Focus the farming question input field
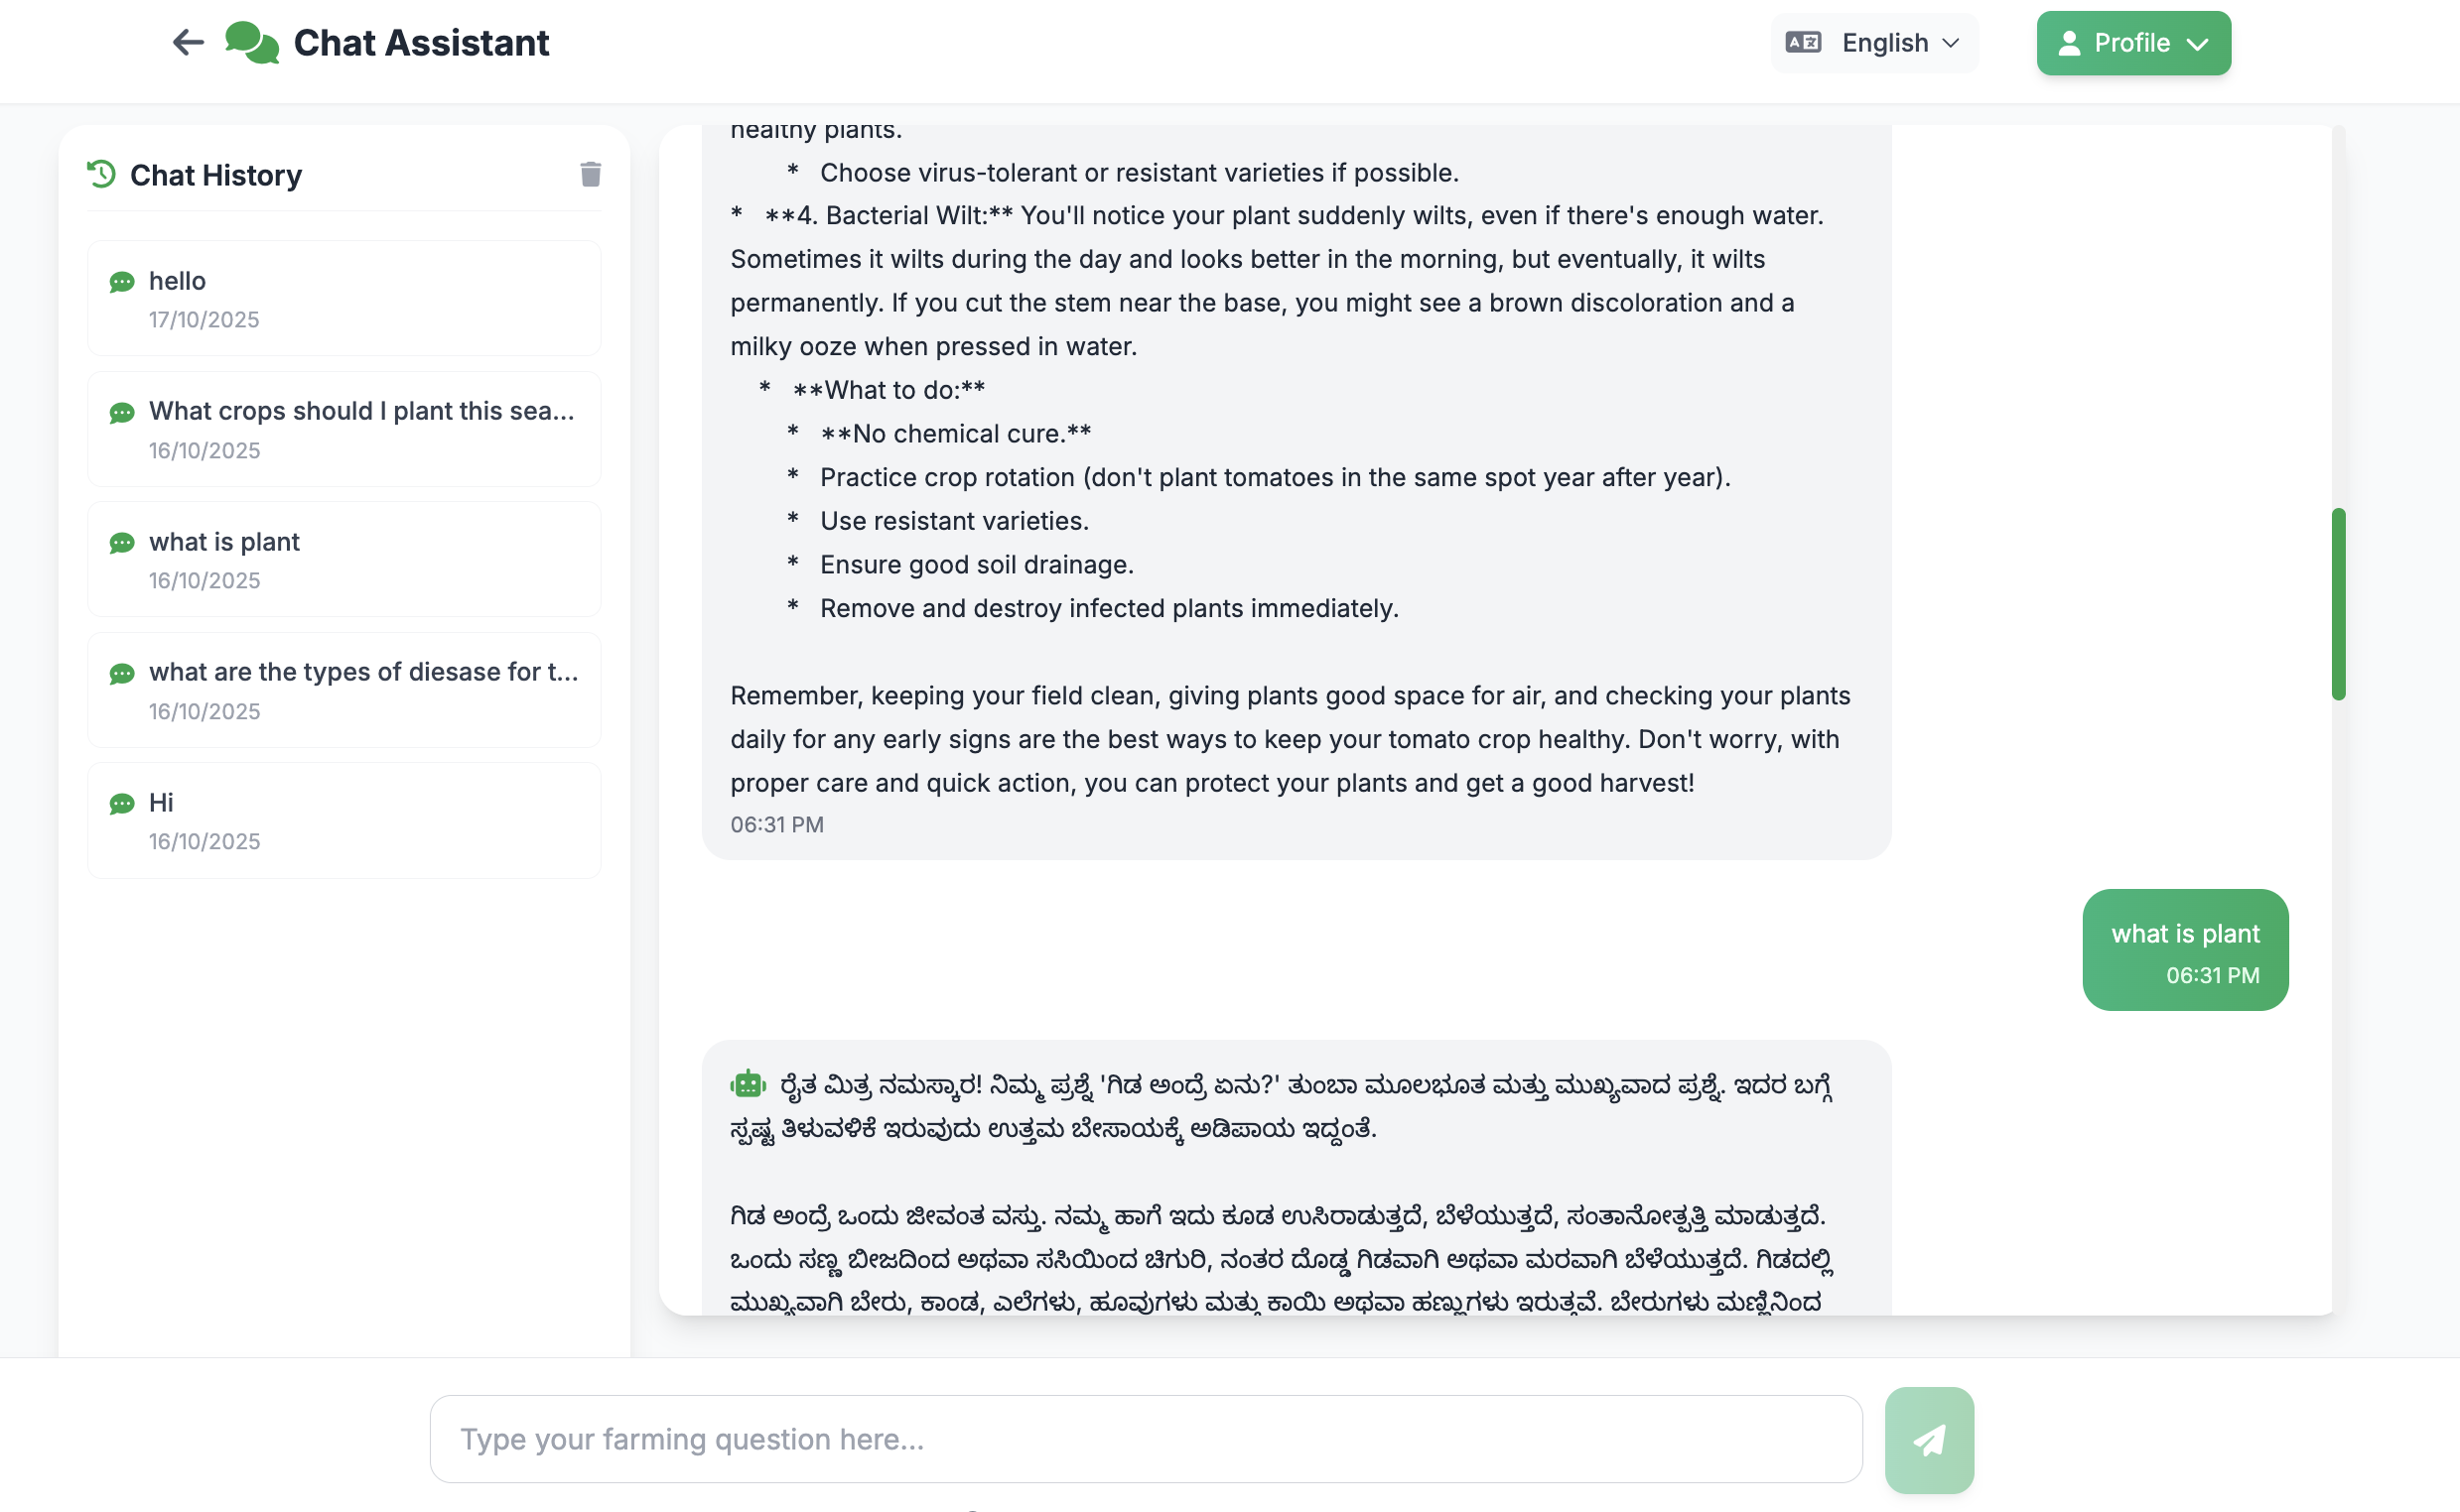Screen dimensions: 2460x1512 1146,1439
